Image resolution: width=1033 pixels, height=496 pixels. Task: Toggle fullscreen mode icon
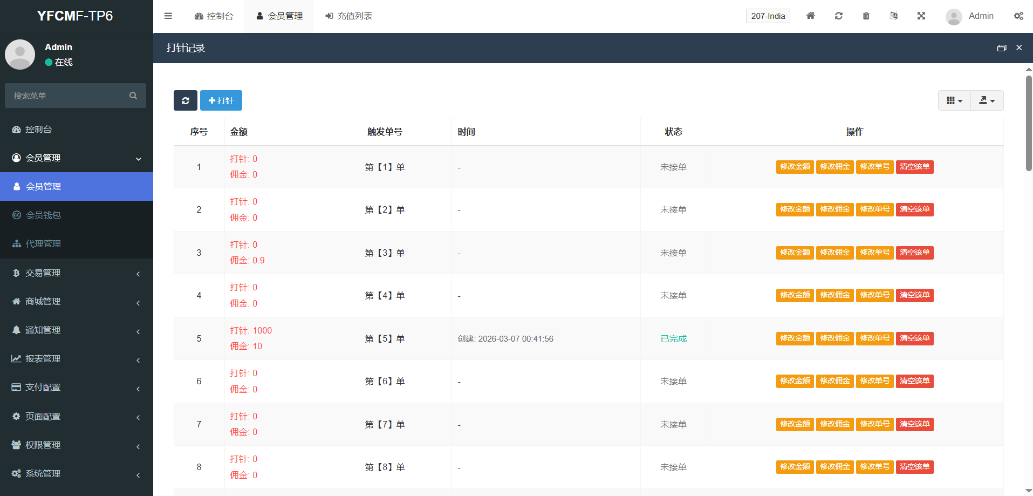pyautogui.click(x=921, y=16)
